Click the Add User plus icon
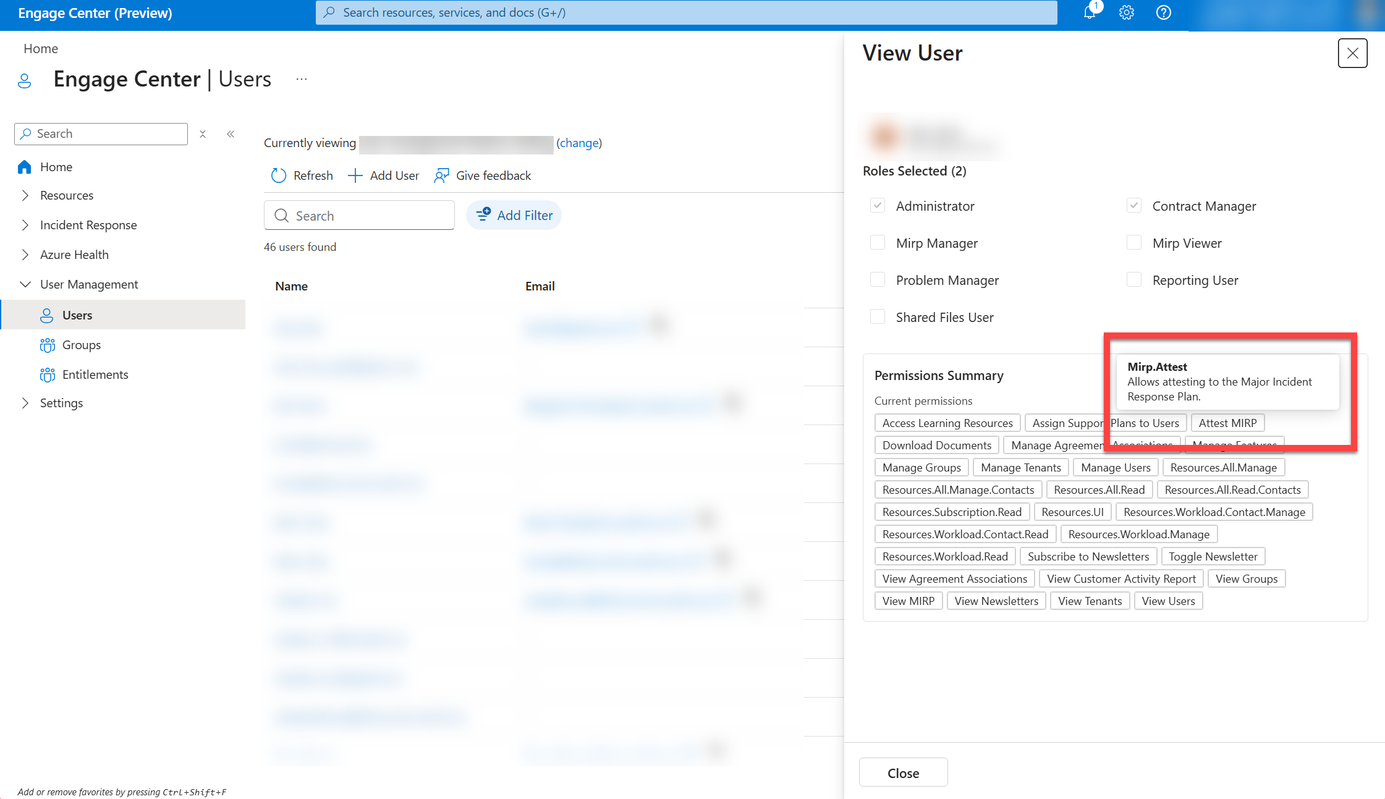The height and width of the screenshot is (799, 1385). click(x=355, y=175)
